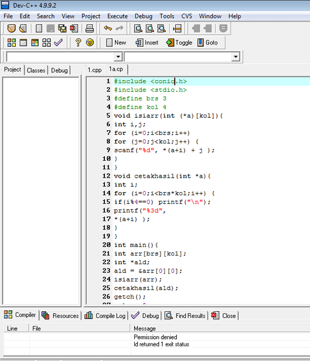Click code line '#include <stdio.h>'
Screen dimensions: 310x361
pyautogui.click(x=150, y=90)
